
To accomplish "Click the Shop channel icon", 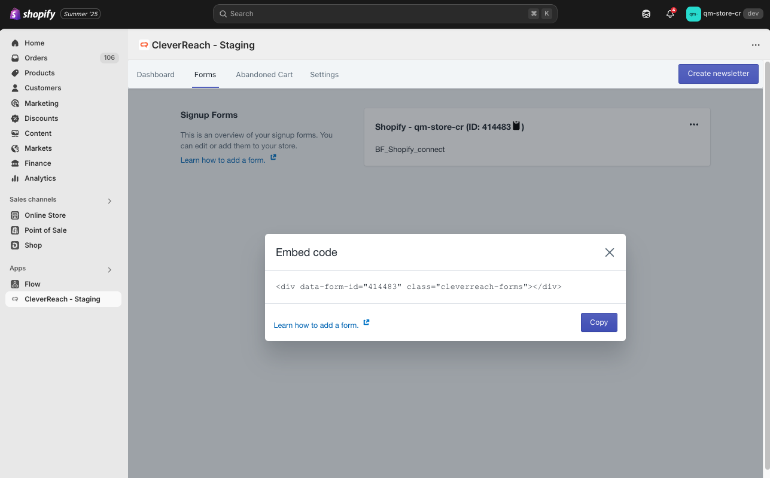I will [x=15, y=245].
